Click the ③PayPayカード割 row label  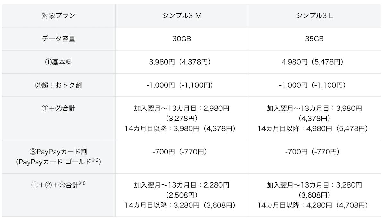pos(58,151)
